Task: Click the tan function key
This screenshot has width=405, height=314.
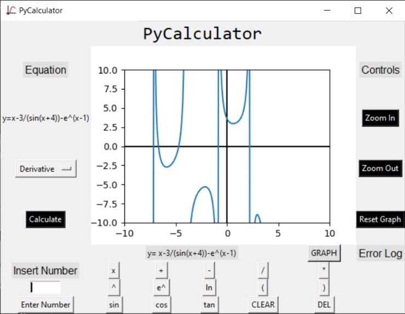Action: pyautogui.click(x=209, y=305)
